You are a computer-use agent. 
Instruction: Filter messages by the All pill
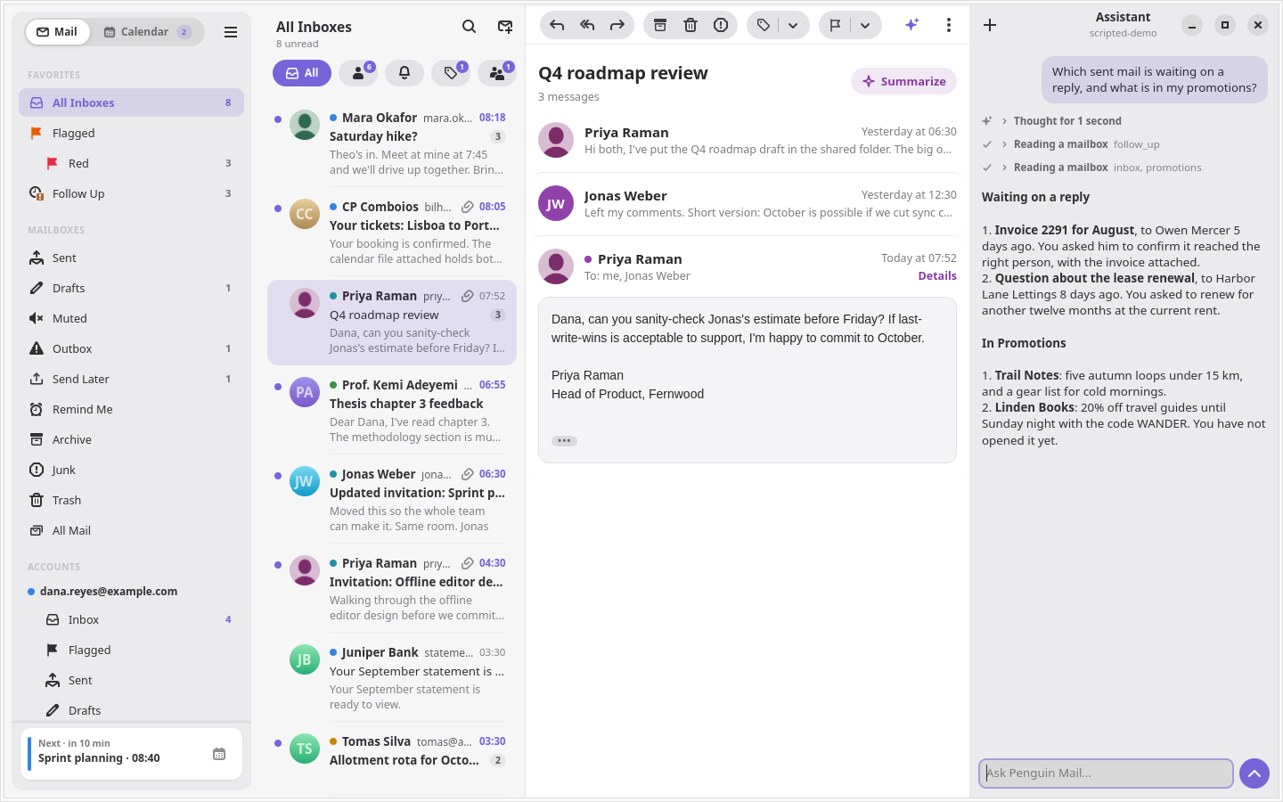click(302, 73)
